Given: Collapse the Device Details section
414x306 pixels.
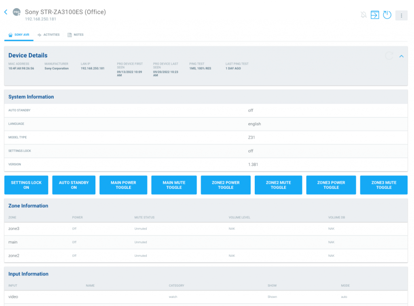Looking at the screenshot, I should click(401, 56).
